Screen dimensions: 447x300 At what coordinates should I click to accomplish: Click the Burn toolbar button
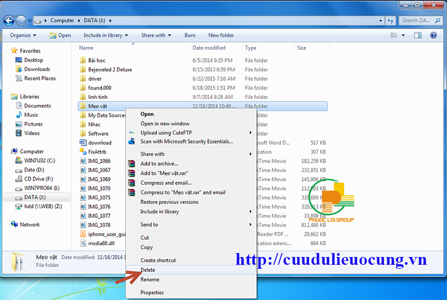[190, 35]
